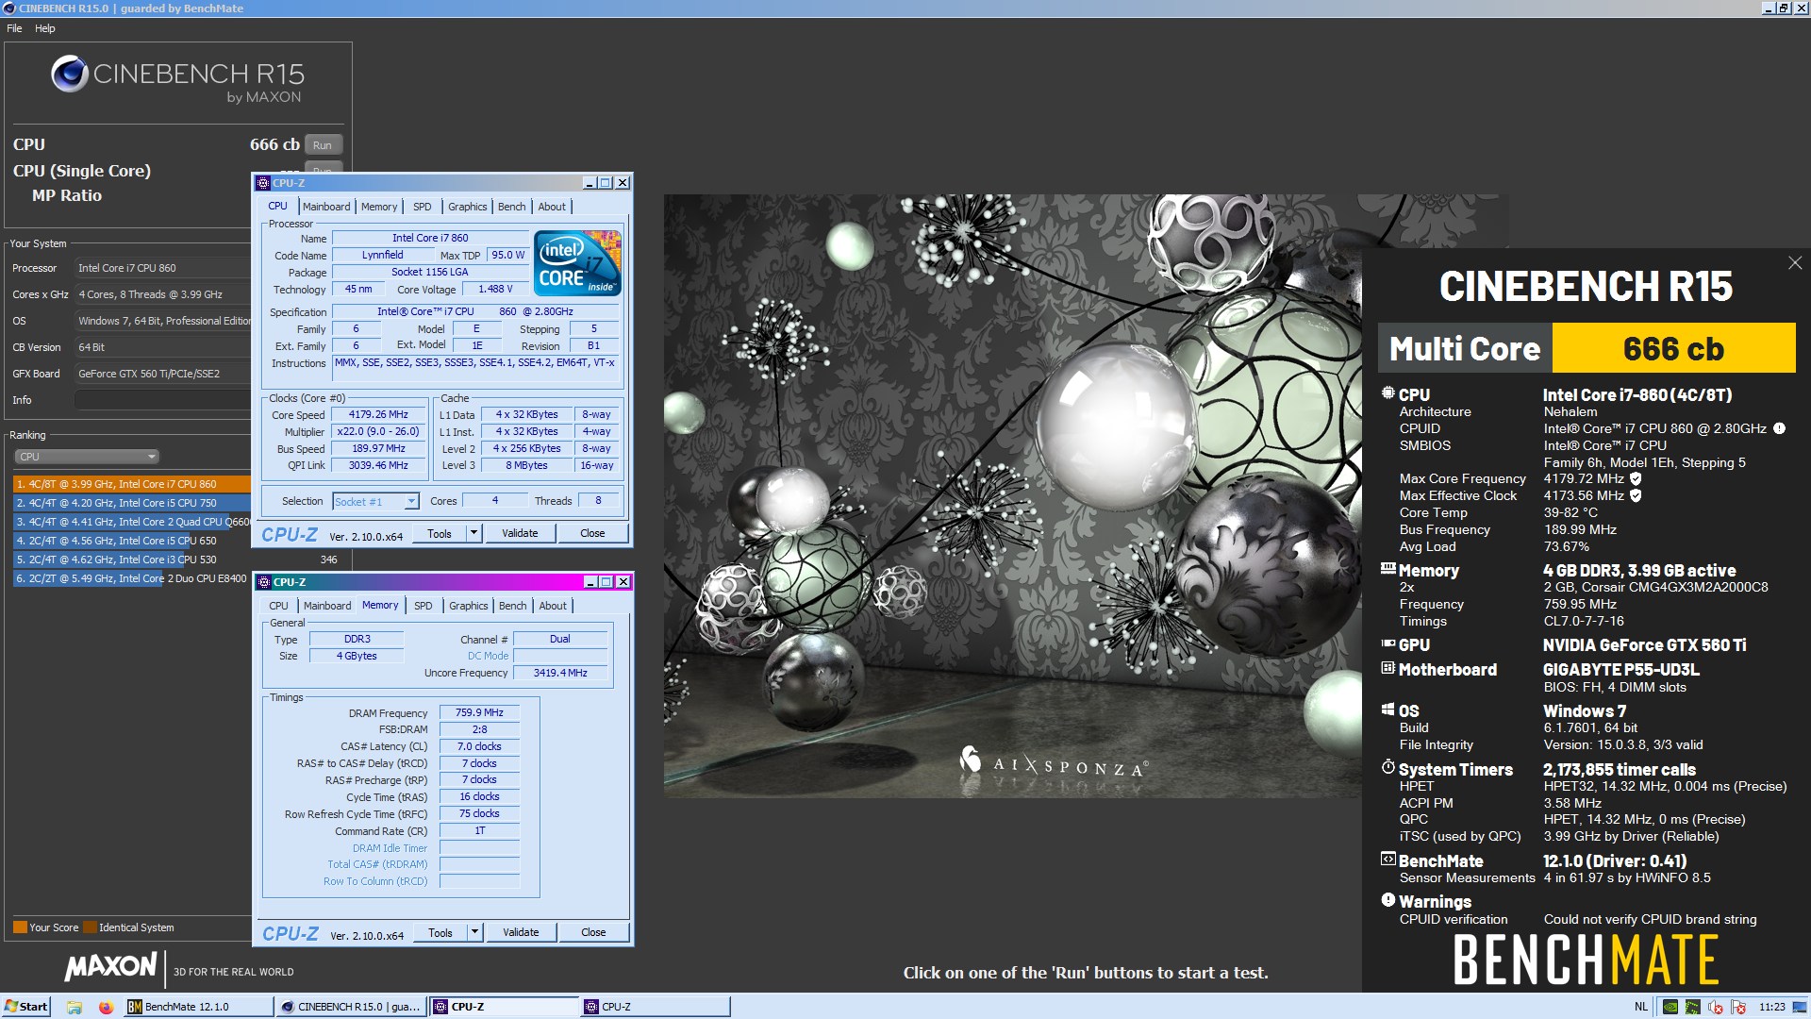This screenshot has height=1019, width=1811.
Task: Open the Help menu
Action: (x=45, y=28)
